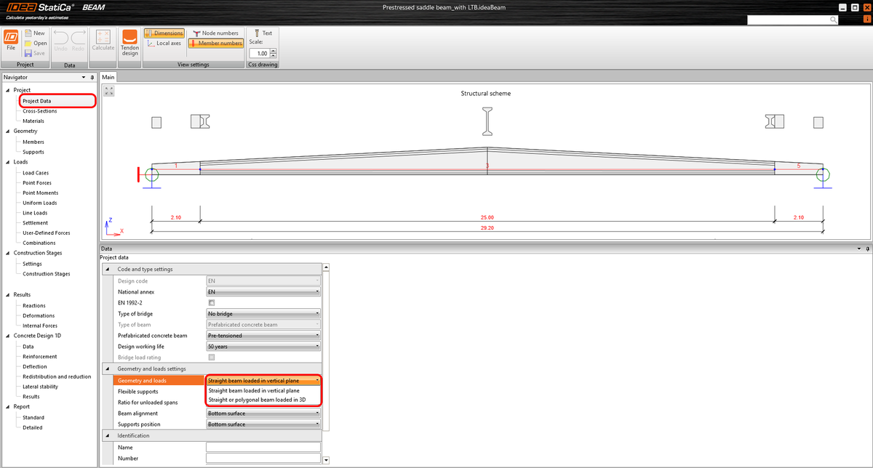Image resolution: width=873 pixels, height=468 pixels.
Task: Click the Text icon in Css drawing group
Action: pyautogui.click(x=262, y=32)
